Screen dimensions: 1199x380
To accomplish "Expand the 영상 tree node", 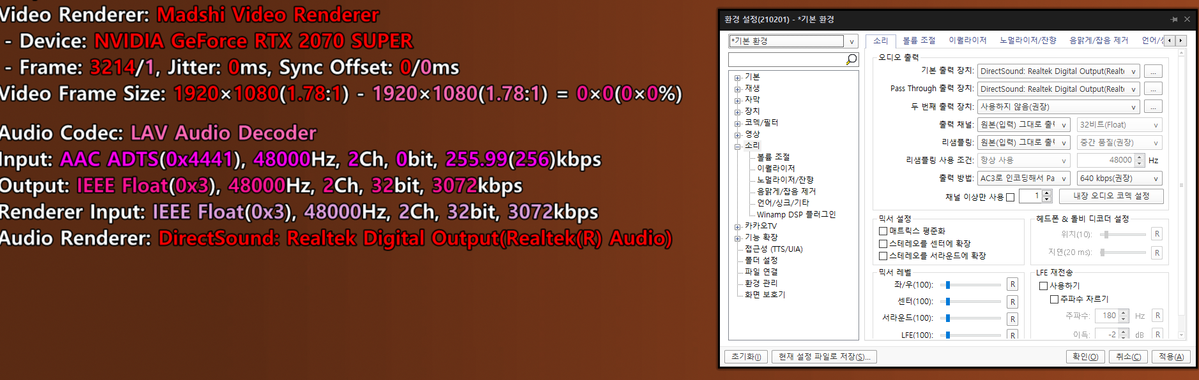I will click(737, 135).
